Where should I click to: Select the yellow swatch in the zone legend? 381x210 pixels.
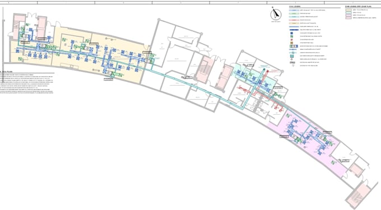349,10
